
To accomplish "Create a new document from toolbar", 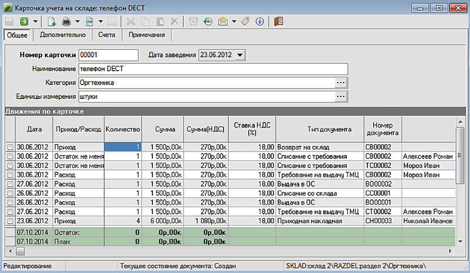I will (52, 21).
